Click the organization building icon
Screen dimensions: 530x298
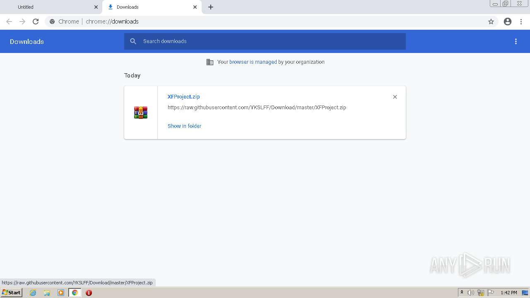tap(210, 62)
